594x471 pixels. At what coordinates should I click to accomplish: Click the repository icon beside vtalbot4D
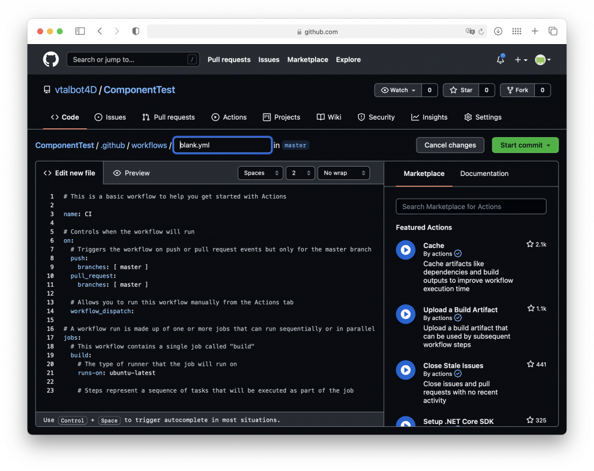click(x=47, y=90)
